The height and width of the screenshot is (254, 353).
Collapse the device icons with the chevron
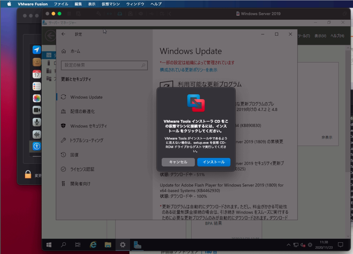[x=170, y=14]
